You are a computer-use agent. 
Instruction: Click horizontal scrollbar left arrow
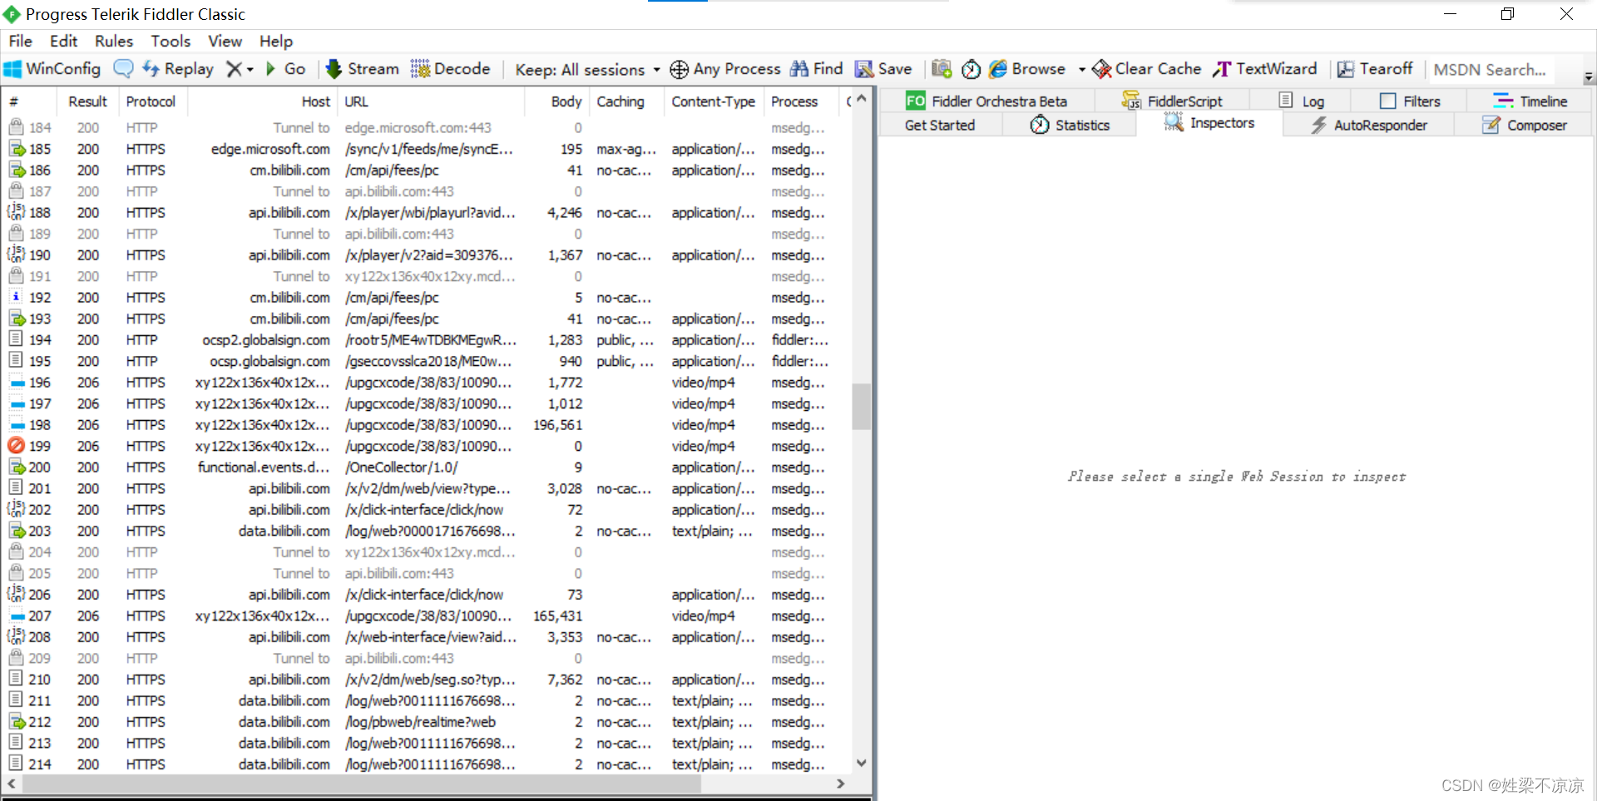12,784
